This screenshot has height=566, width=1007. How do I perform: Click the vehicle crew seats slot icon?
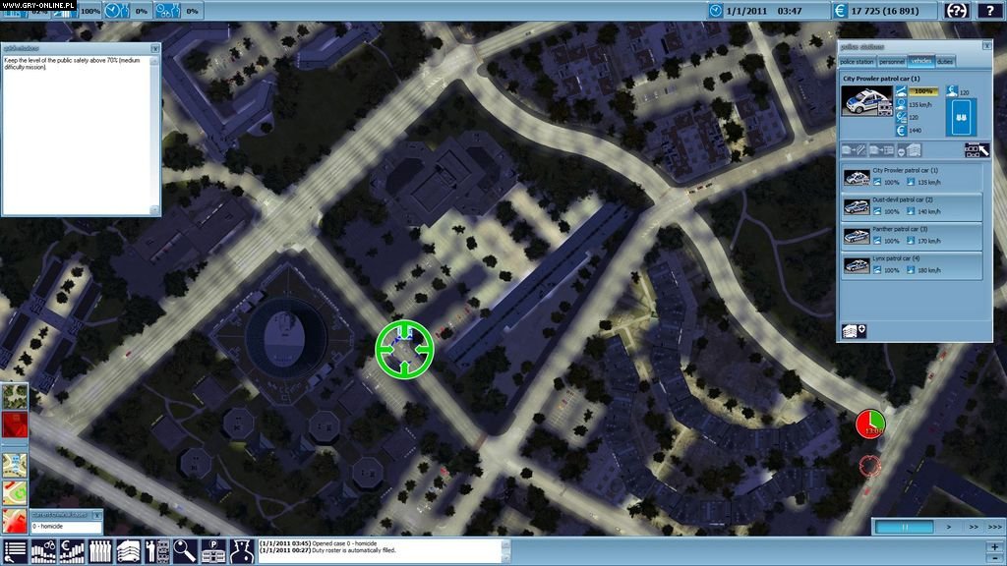[x=961, y=117]
